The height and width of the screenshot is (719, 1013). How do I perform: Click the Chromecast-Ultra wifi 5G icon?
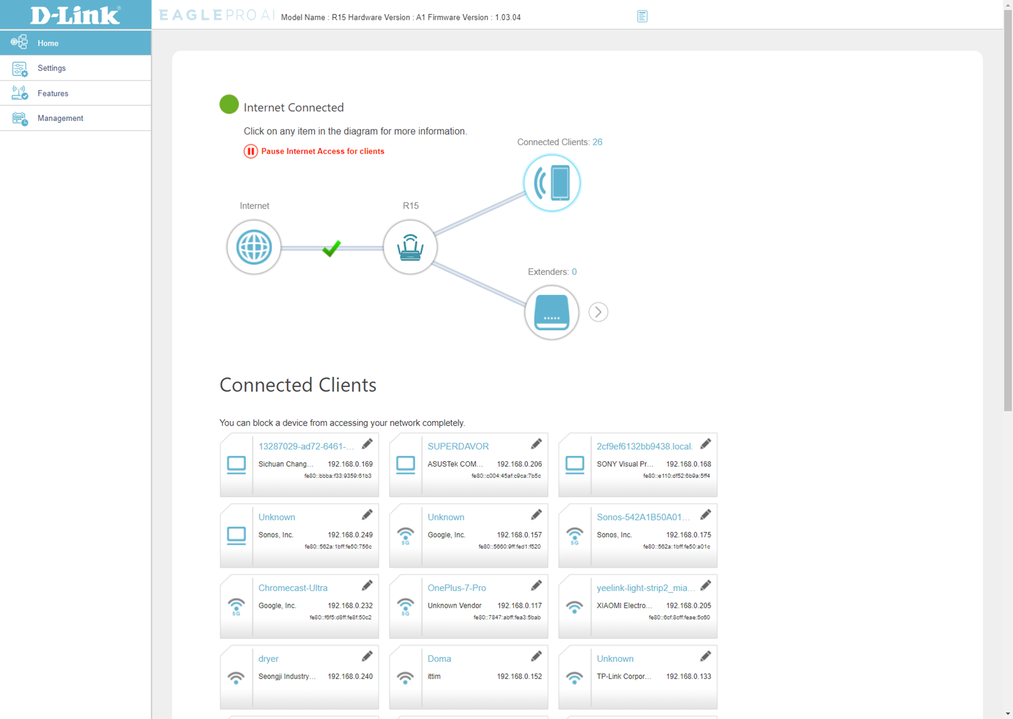236,607
